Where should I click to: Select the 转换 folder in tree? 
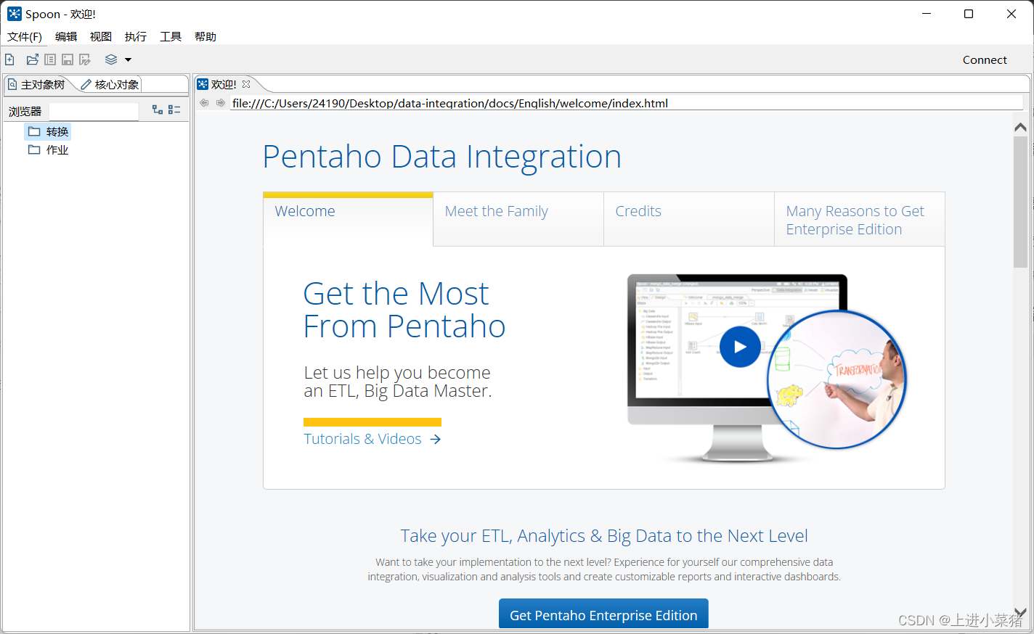click(49, 131)
